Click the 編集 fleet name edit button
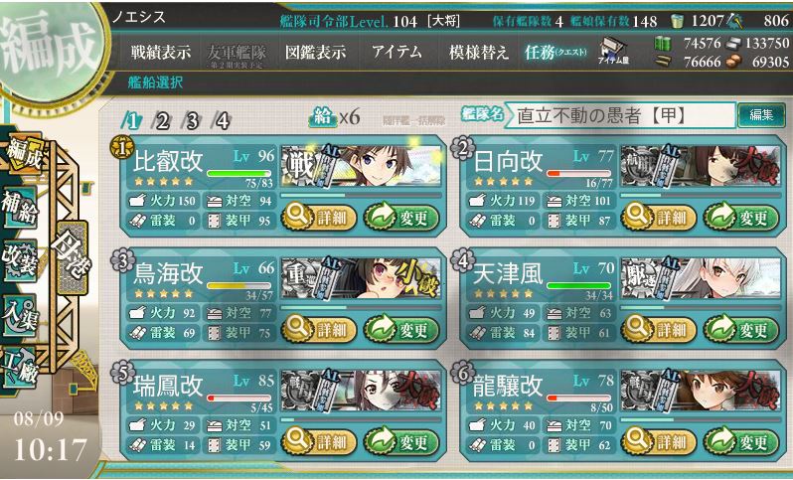The height and width of the screenshot is (480, 793). pyautogui.click(x=761, y=115)
